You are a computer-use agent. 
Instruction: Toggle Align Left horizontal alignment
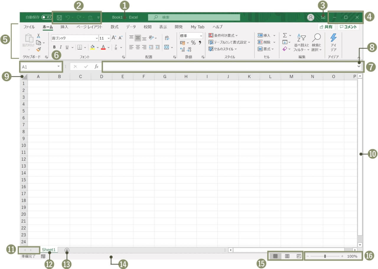(131, 47)
